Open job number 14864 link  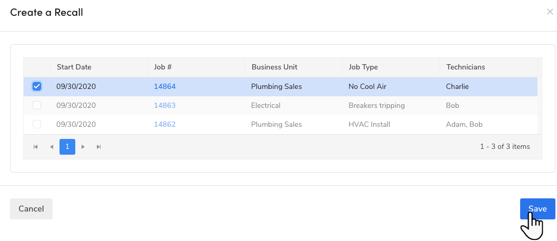click(164, 86)
